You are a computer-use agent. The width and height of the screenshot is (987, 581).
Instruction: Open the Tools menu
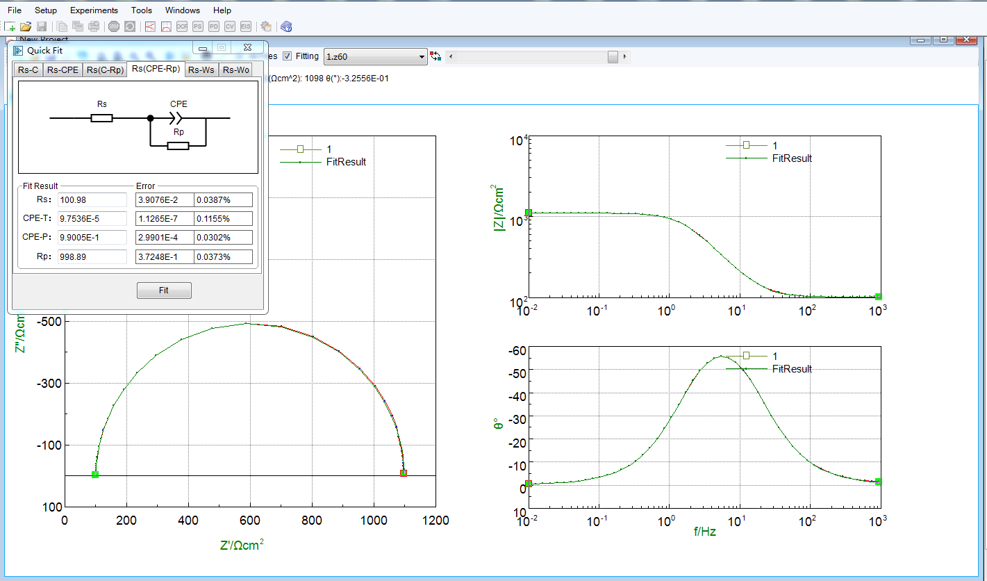click(x=142, y=10)
